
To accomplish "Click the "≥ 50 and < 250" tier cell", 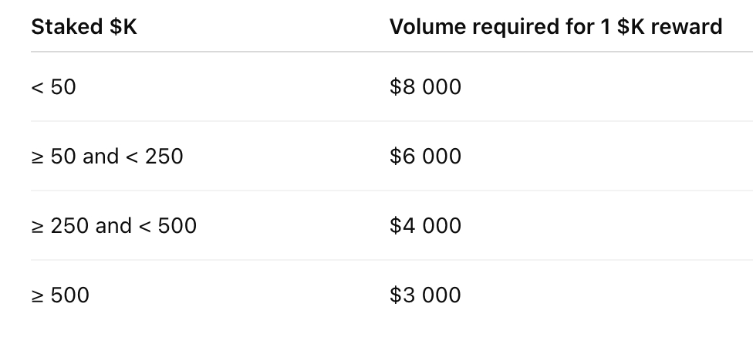I will tap(107, 157).
